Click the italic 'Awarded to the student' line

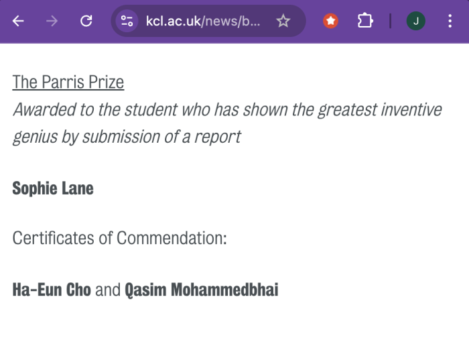pyautogui.click(x=227, y=109)
